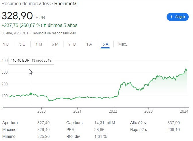The image size is (193, 141).
Task: Click the Rto. div. label
Action: (73, 136)
